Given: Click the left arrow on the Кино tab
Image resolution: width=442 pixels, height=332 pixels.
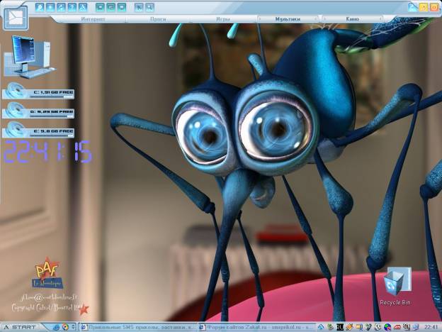Looking at the screenshot, I should (324, 19).
